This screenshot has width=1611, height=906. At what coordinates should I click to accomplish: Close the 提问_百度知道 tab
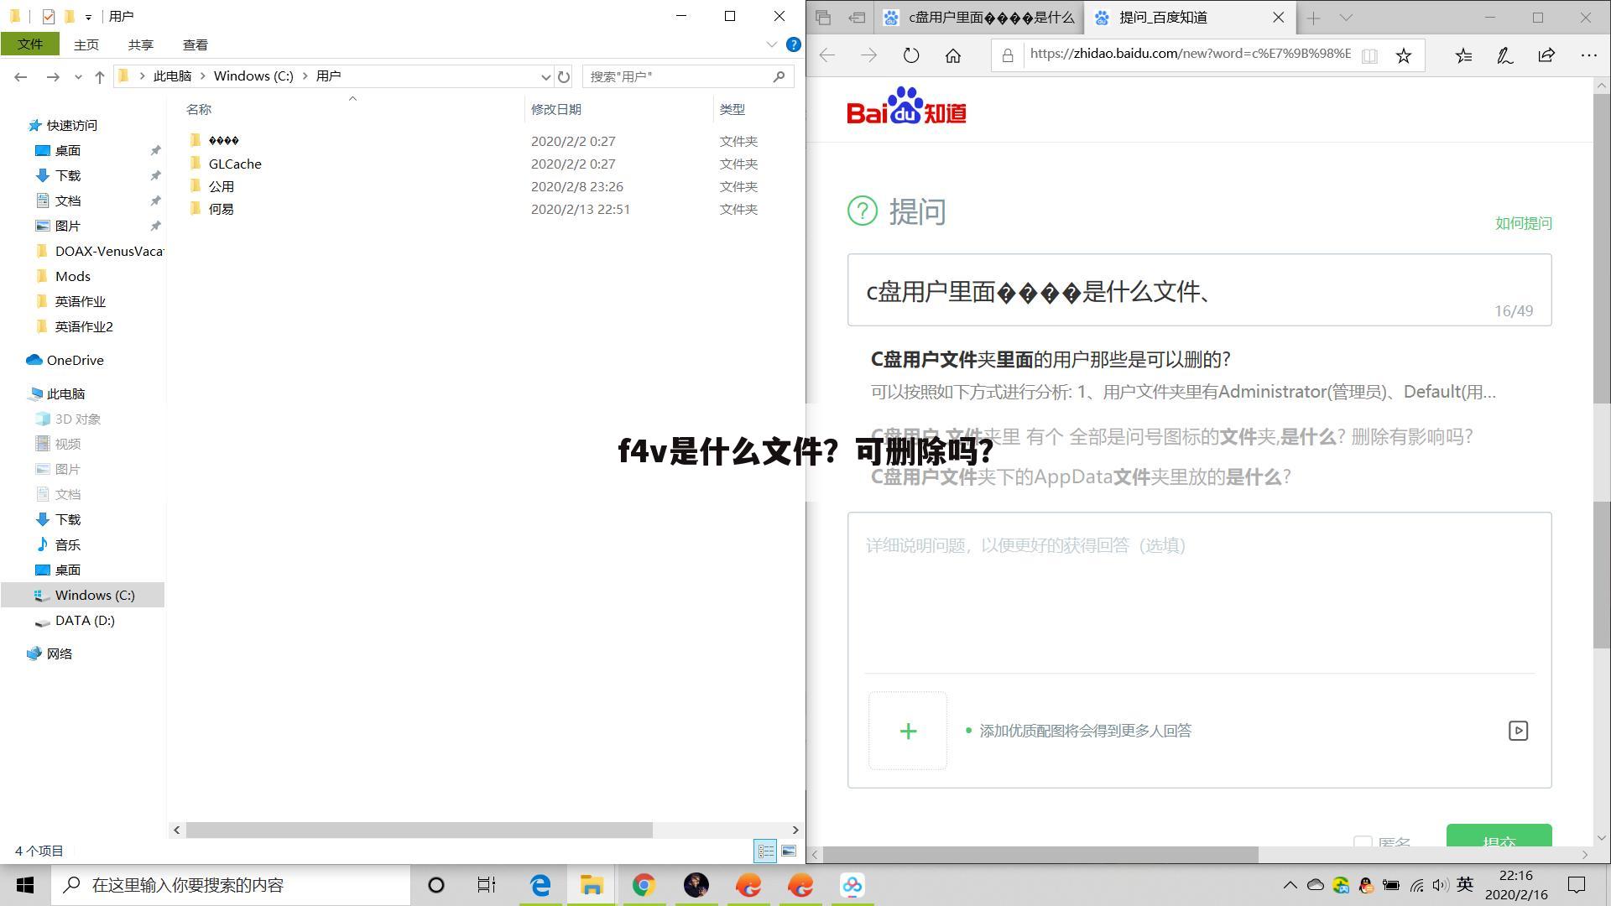1279,18
